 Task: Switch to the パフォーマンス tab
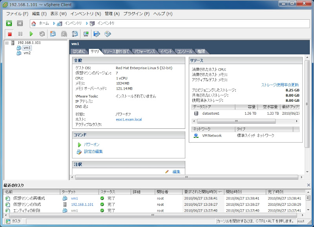[x=144, y=51]
